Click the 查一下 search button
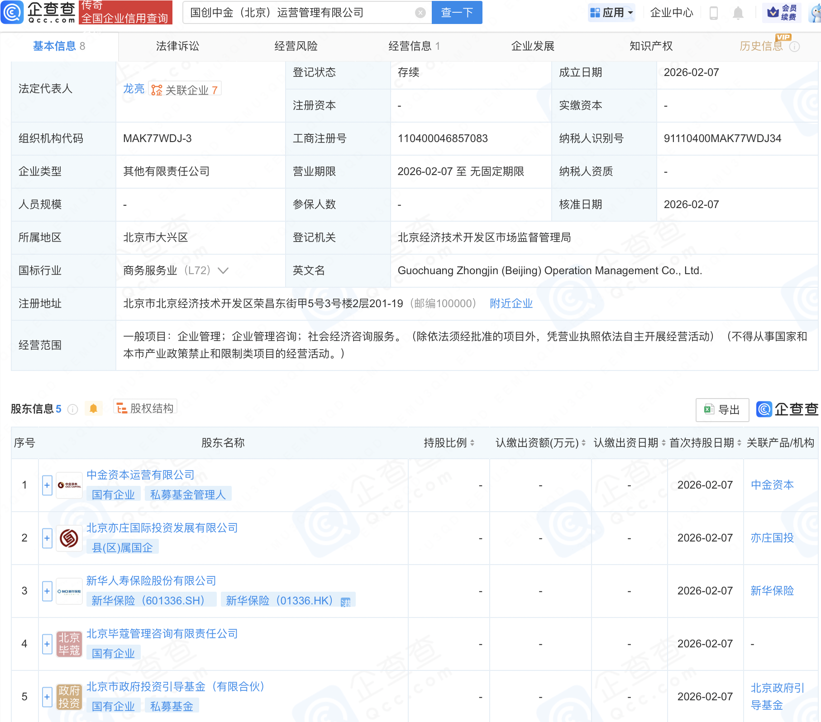This screenshot has width=821, height=722. pyautogui.click(x=457, y=13)
